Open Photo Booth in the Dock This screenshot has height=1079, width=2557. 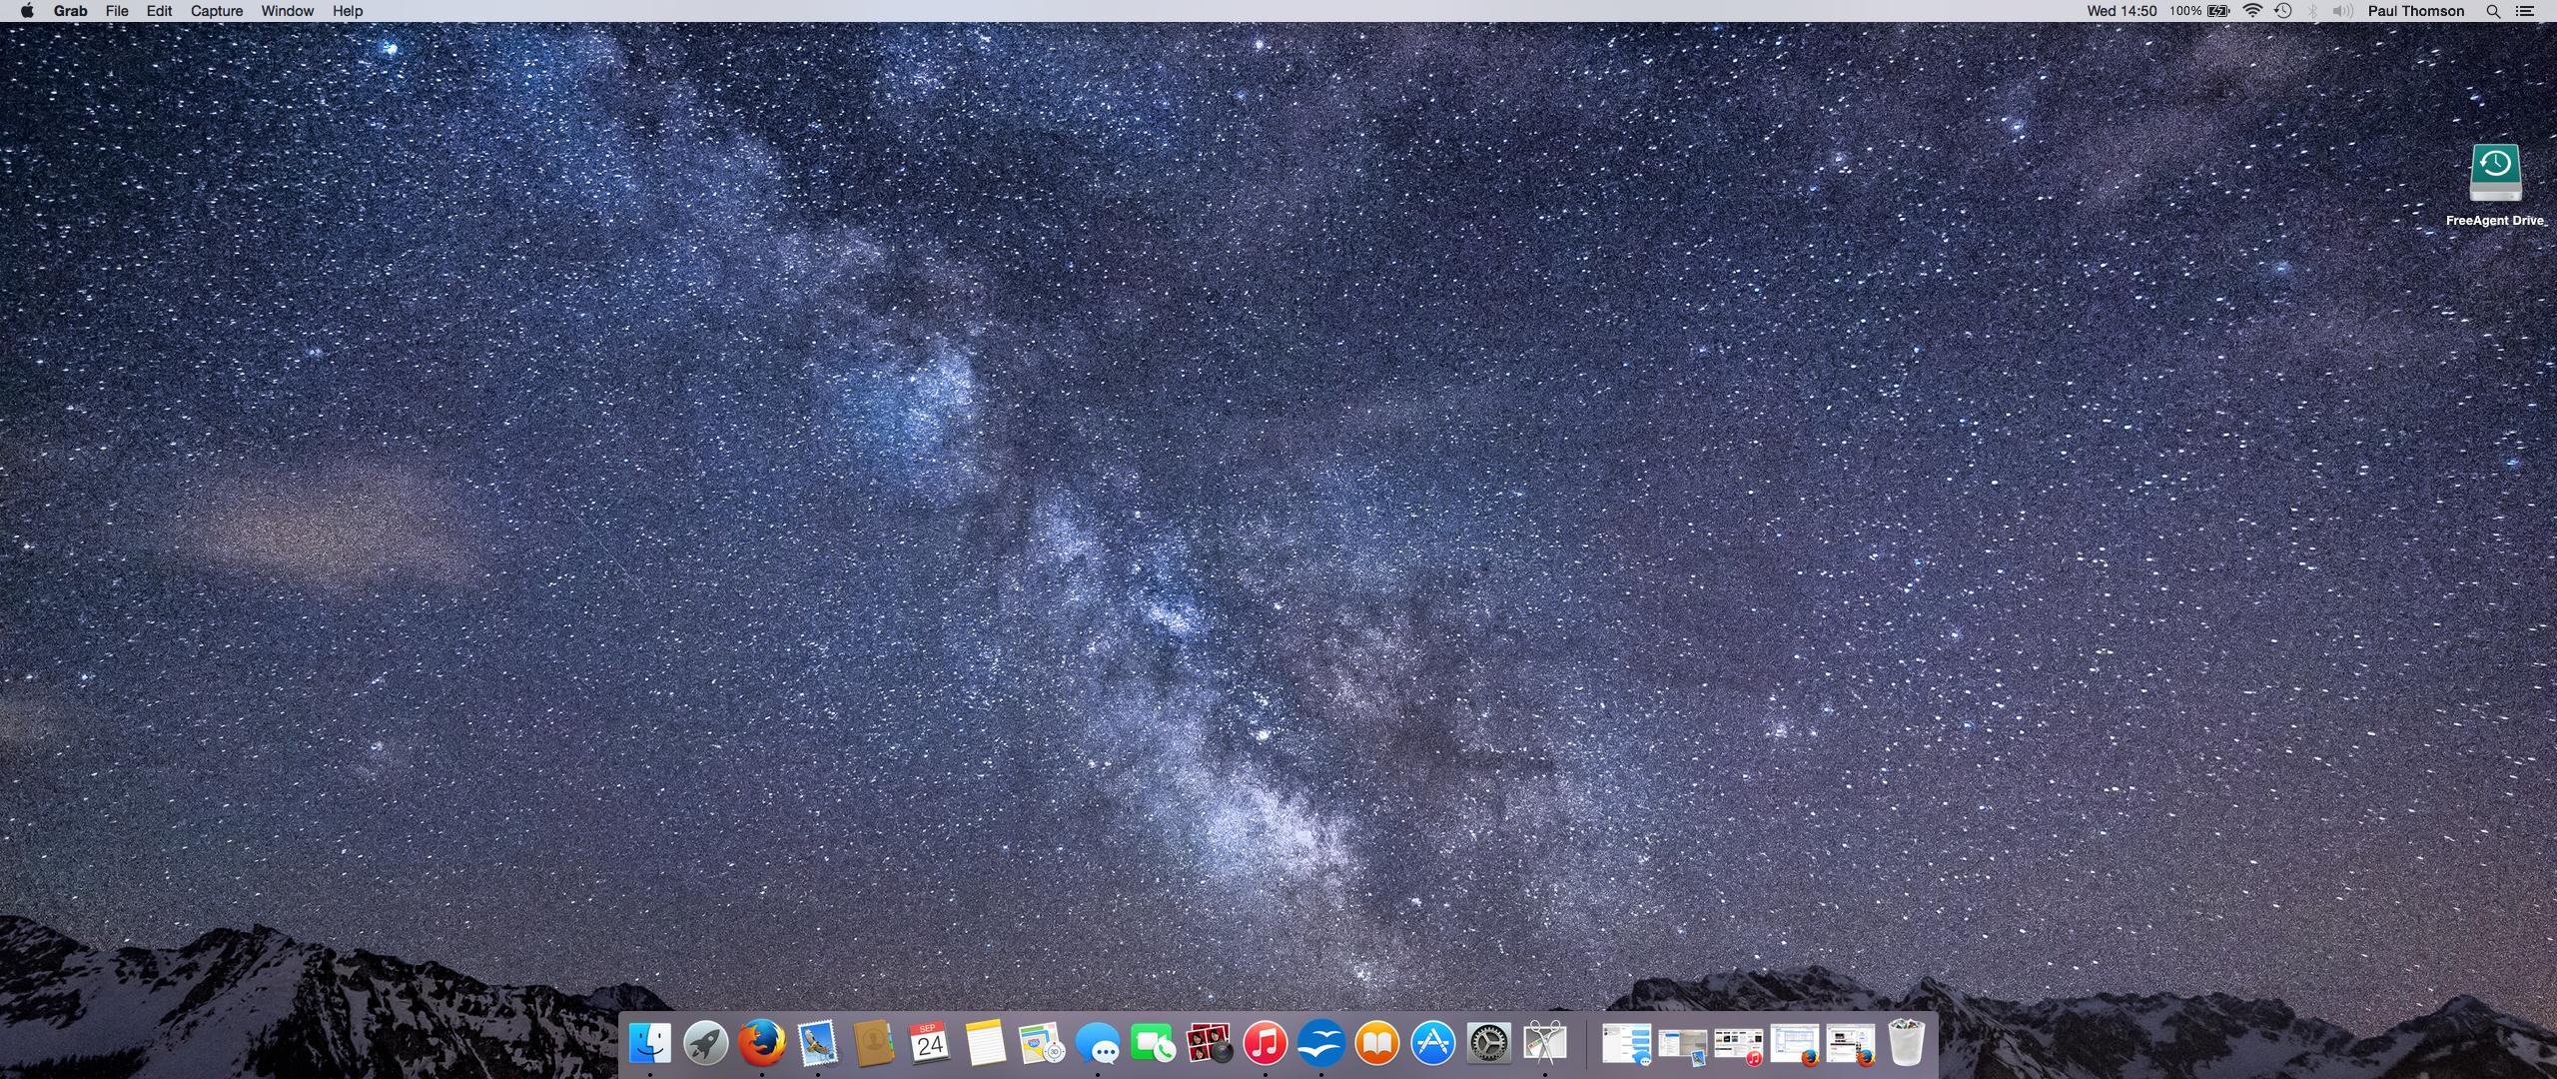tap(1209, 1044)
